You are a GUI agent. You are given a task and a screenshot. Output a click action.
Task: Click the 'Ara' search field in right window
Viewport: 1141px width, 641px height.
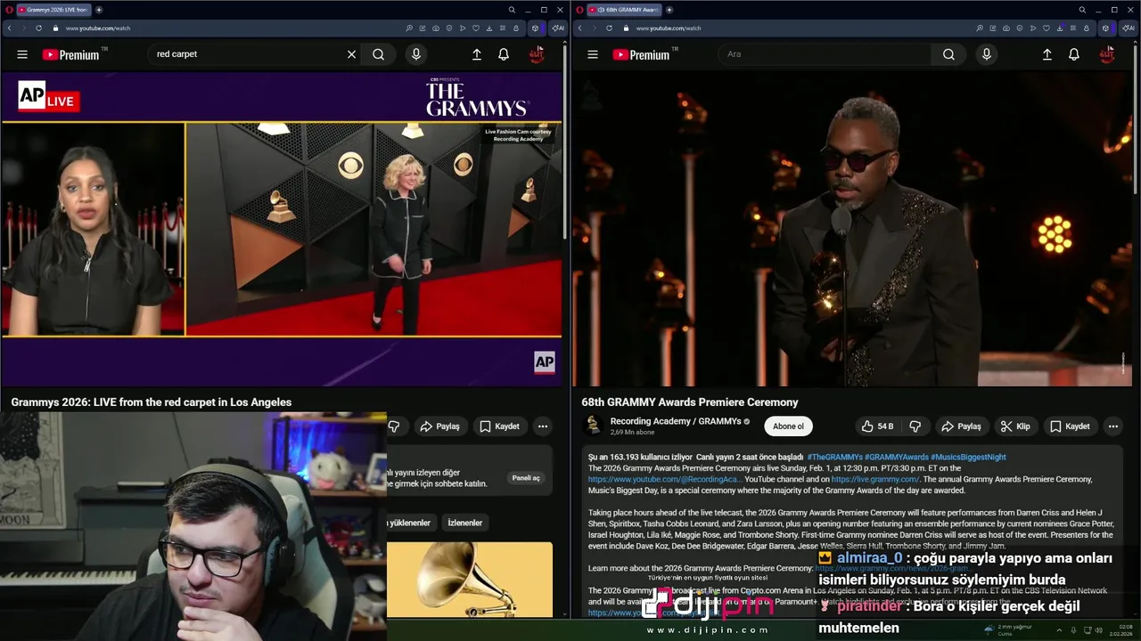coord(825,54)
